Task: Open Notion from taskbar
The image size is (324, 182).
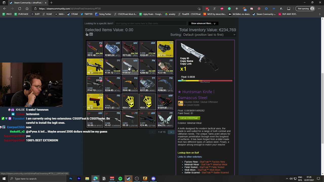Action: coord(104,179)
